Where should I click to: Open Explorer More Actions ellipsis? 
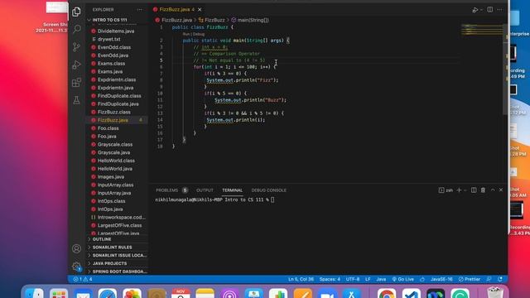(140, 10)
